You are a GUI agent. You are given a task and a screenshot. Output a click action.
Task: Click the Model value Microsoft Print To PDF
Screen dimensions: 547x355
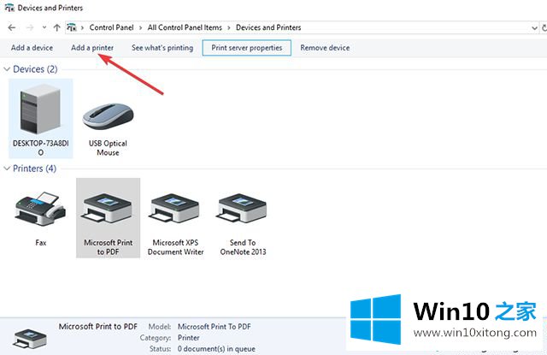coord(215,327)
